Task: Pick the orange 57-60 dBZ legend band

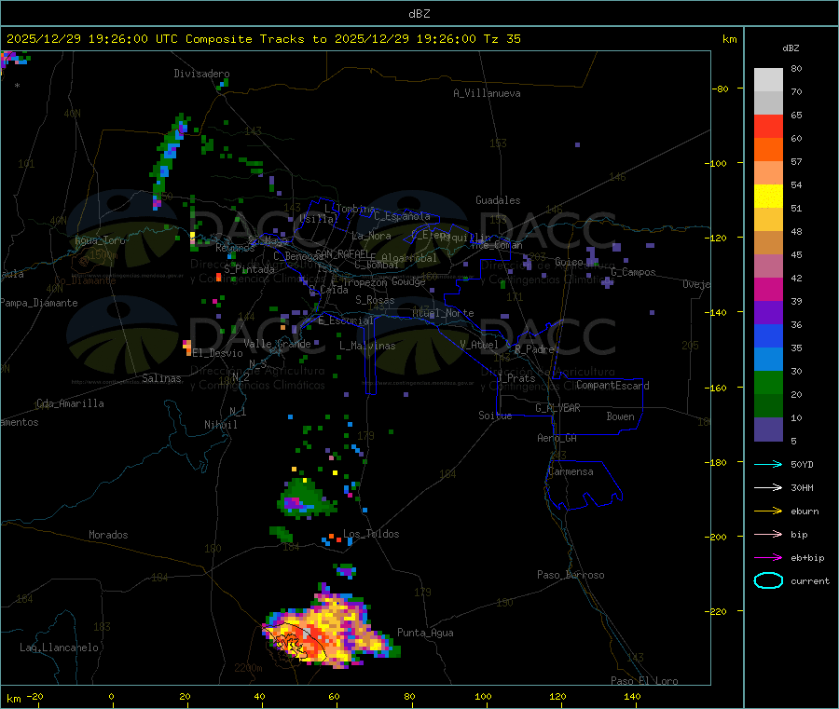Action: click(768, 150)
